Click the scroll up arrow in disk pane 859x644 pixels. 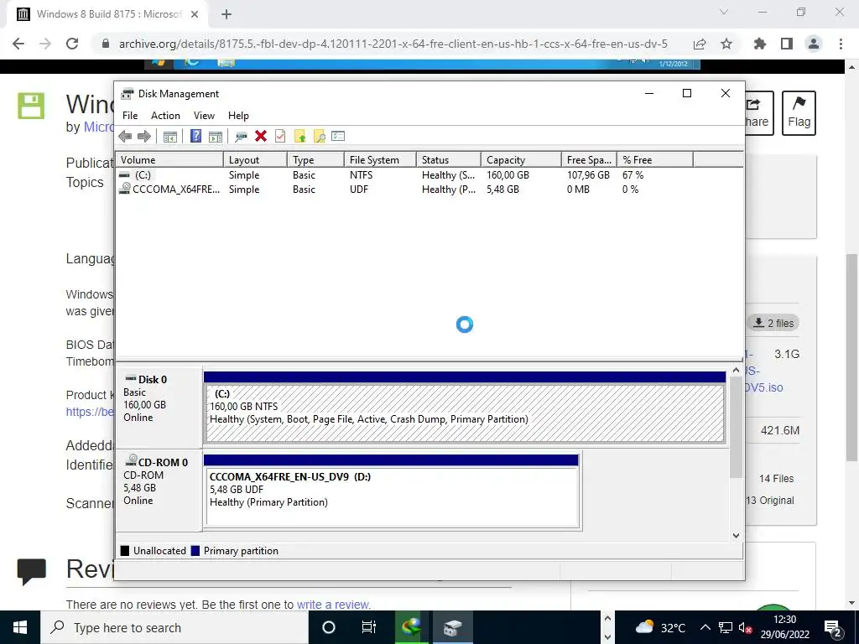[x=736, y=371]
